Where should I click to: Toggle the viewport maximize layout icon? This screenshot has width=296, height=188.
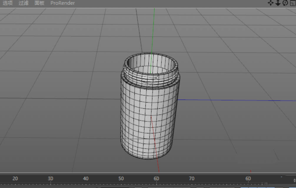[x=292, y=3]
